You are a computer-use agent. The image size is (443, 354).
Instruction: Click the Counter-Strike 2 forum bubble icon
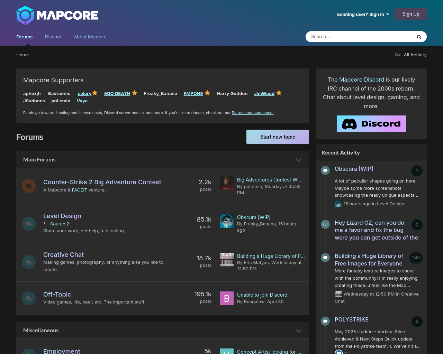click(x=29, y=186)
